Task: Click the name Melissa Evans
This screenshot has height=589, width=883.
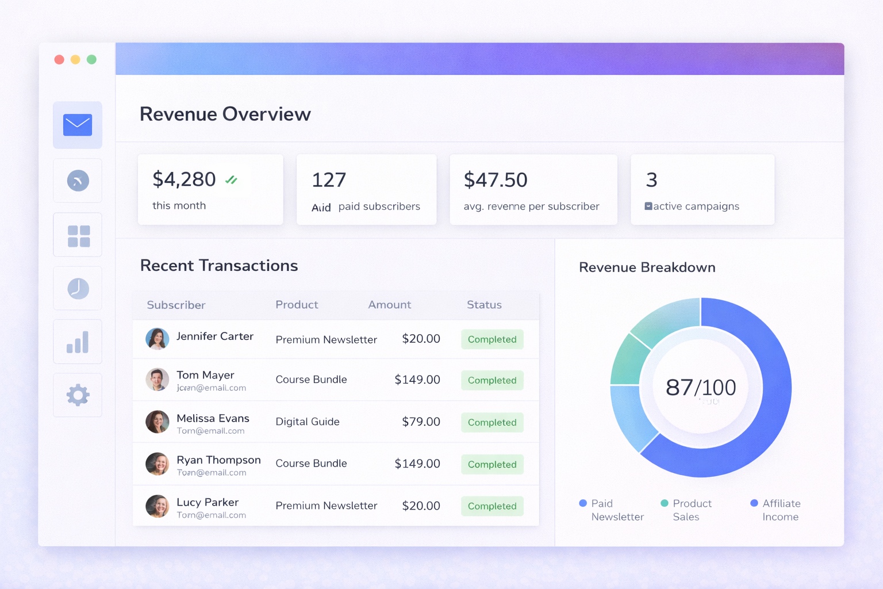Action: click(x=213, y=418)
